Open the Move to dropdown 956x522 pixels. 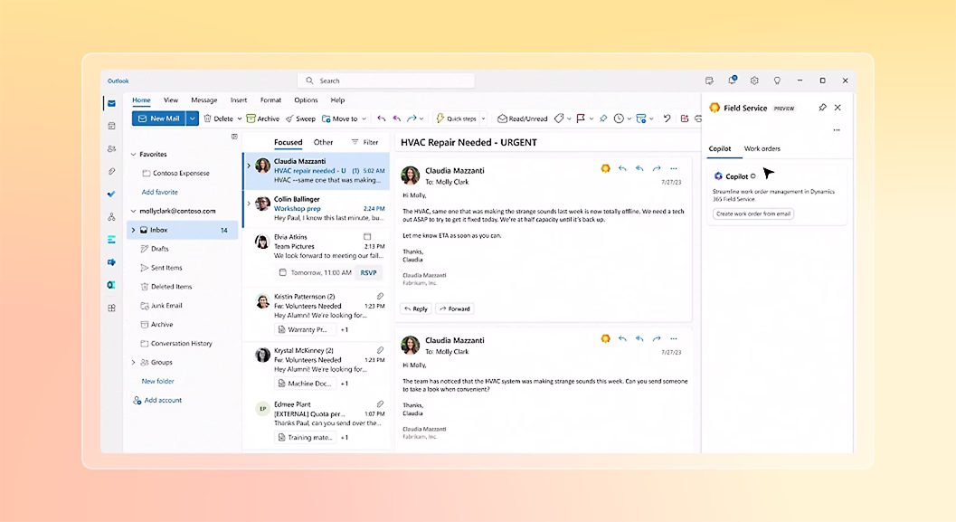[x=345, y=119]
